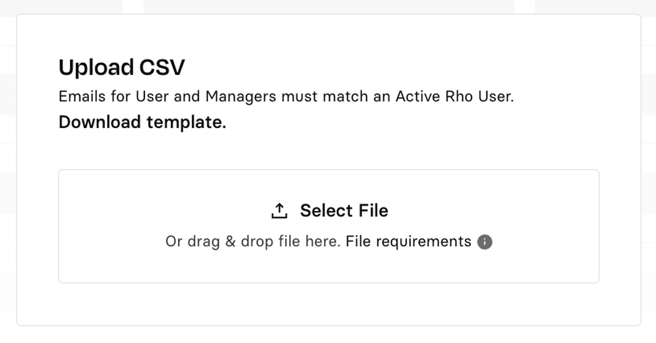Click the 'Or drag & drop file here.' text
The height and width of the screenshot is (343, 656).
click(x=253, y=241)
